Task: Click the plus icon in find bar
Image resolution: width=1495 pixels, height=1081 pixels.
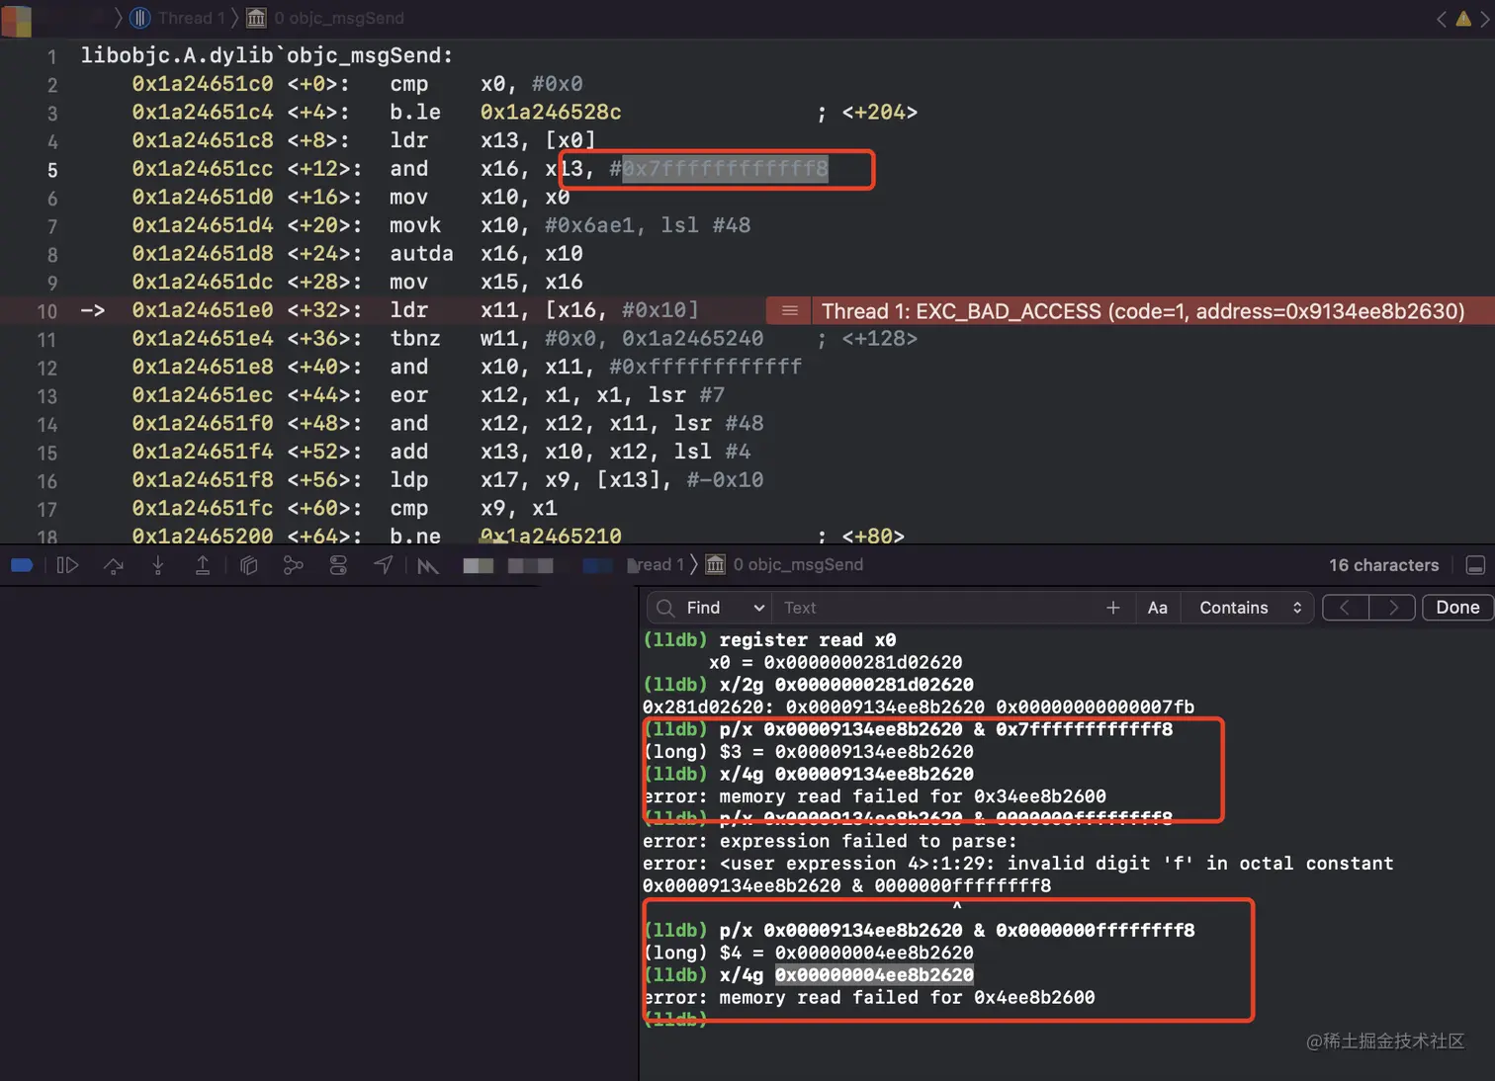Action: coord(1113,608)
